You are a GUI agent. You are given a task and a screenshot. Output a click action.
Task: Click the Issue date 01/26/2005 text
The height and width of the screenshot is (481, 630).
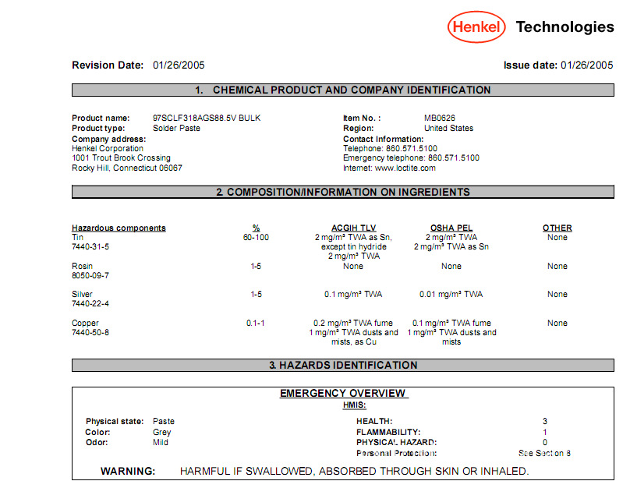[558, 65]
